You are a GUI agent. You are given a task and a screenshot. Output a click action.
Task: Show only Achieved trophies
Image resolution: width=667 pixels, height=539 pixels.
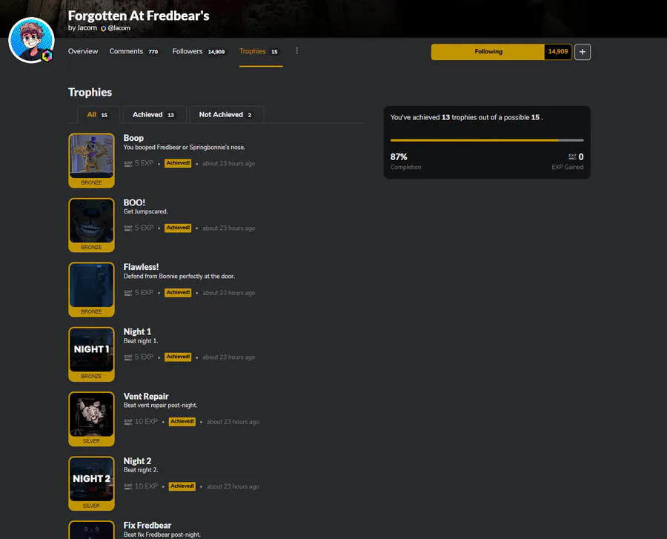[154, 114]
